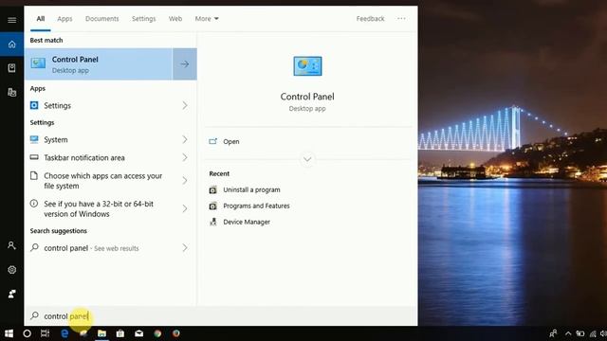607x341 pixels.
Task: Expand the System result chevron
Action: [x=185, y=139]
